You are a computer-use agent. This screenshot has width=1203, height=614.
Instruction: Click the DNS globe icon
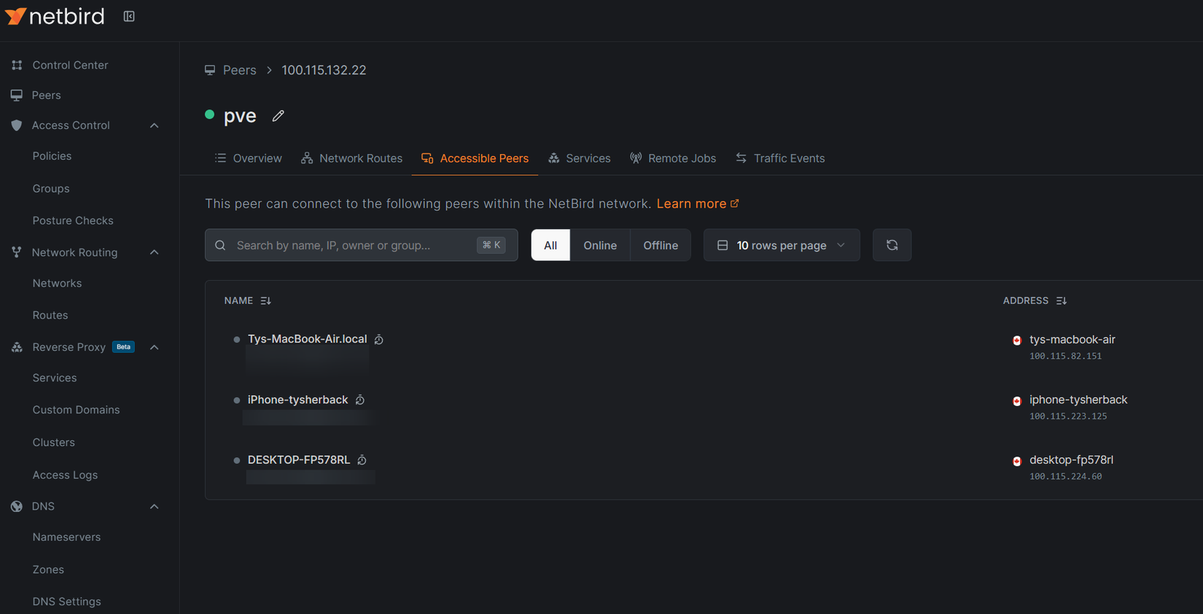pyautogui.click(x=17, y=506)
